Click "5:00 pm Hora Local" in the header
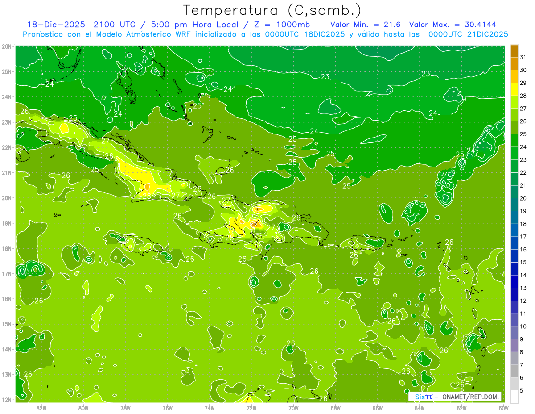The image size is (535, 414). click(195, 25)
